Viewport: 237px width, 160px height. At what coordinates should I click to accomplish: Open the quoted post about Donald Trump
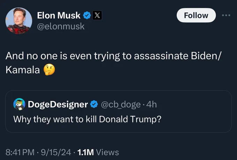pos(118,111)
